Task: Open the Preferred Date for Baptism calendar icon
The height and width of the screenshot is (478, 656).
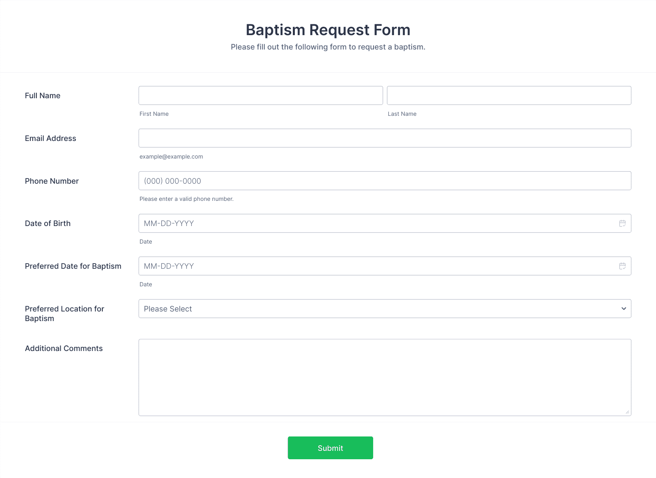Action: click(622, 266)
